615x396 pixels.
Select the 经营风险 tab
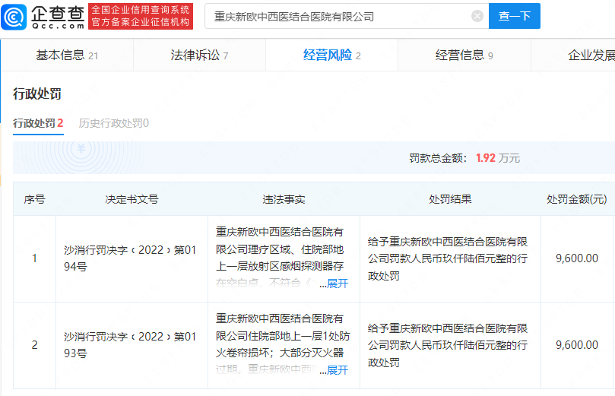(x=331, y=55)
